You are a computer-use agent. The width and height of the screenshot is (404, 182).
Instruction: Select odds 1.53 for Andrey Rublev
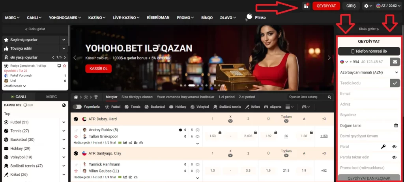(x=213, y=136)
